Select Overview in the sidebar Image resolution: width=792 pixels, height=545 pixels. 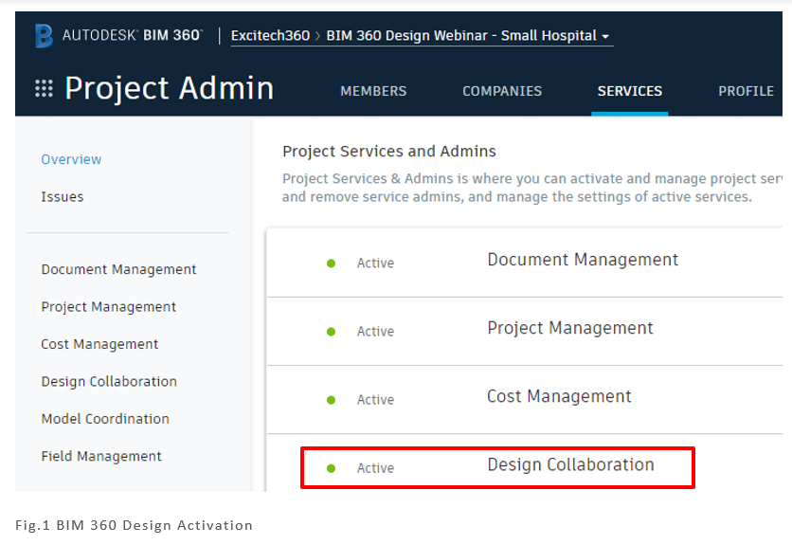[71, 159]
